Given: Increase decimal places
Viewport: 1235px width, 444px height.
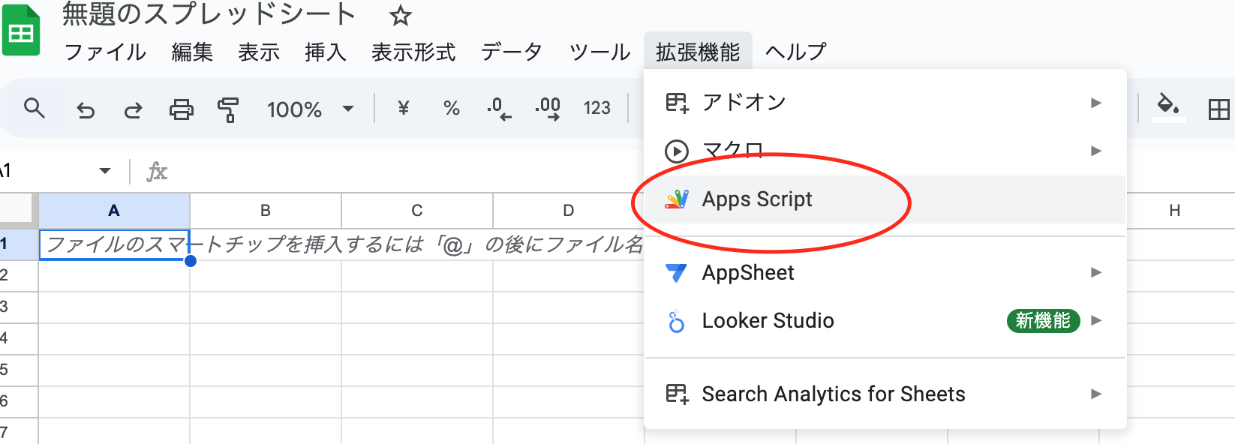Looking at the screenshot, I should [x=548, y=109].
